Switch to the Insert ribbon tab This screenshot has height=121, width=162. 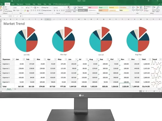coord(13,4)
